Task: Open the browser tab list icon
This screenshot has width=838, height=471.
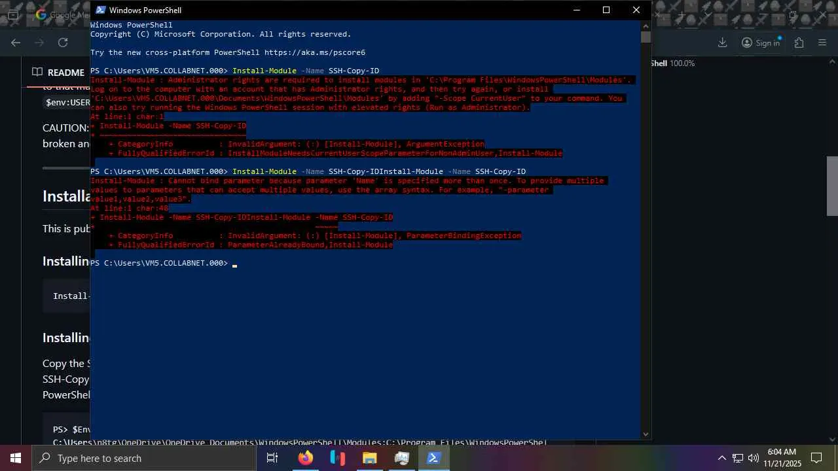Action: (x=12, y=14)
